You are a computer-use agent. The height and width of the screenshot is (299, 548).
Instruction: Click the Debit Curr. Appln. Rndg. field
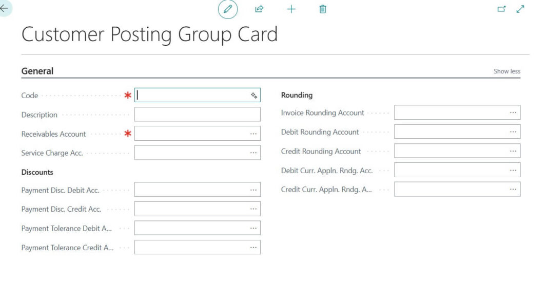point(457,170)
